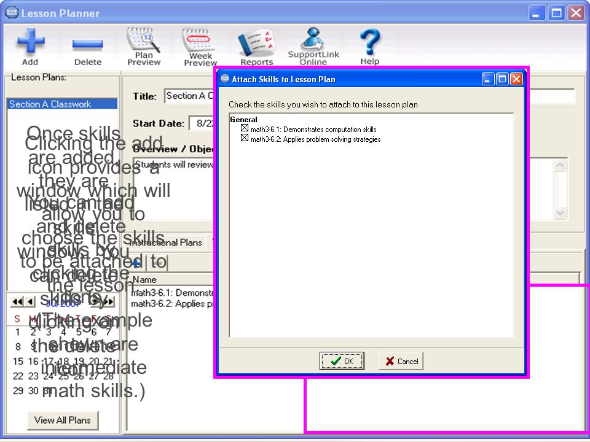Minimize the Attach Skills to Lesson Plan dialog

point(487,79)
